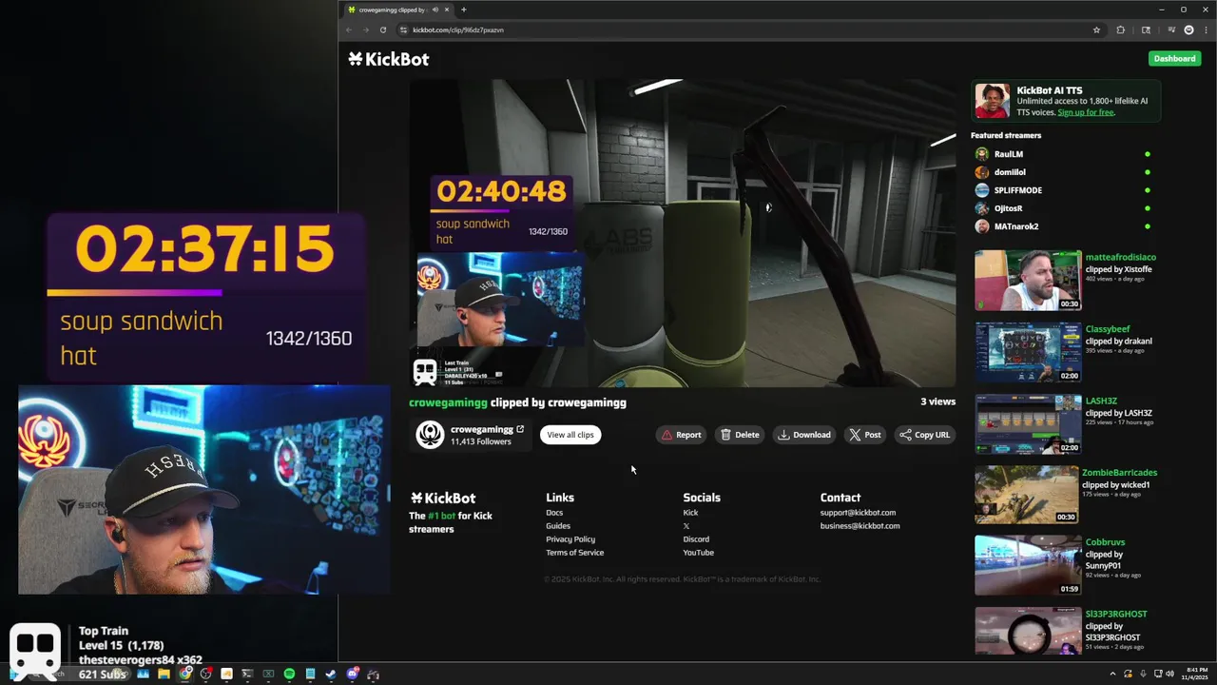Click the Report button
Image resolution: width=1217 pixels, height=685 pixels.
click(681, 435)
